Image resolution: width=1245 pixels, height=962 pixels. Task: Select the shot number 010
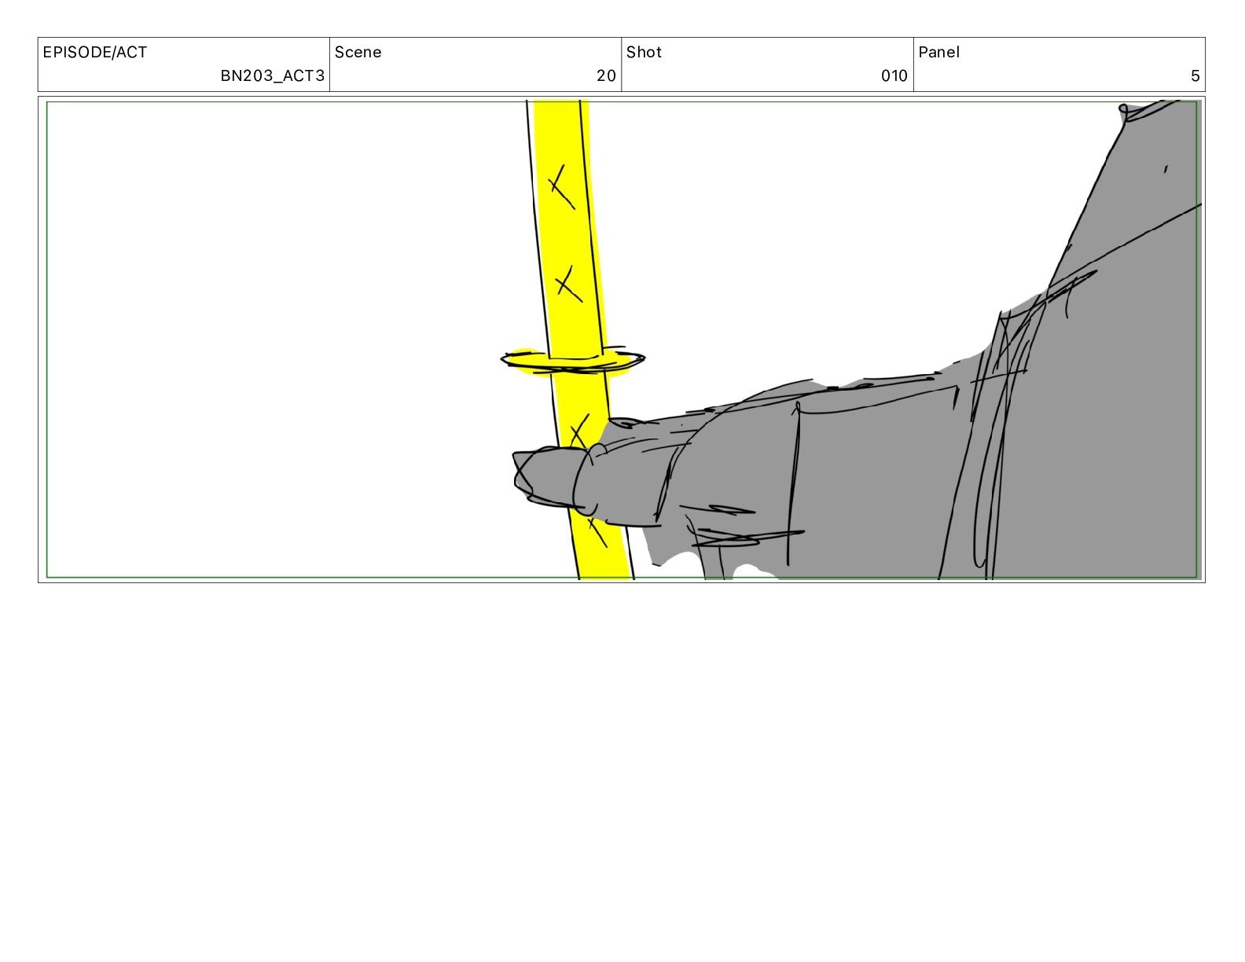pyautogui.click(x=894, y=76)
